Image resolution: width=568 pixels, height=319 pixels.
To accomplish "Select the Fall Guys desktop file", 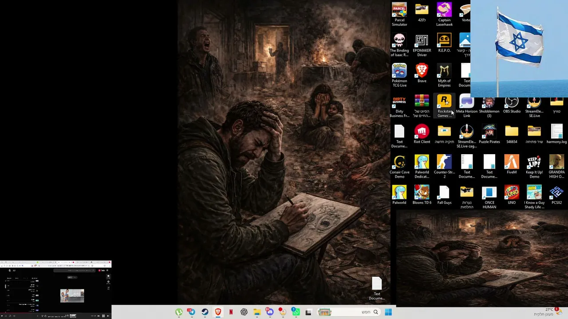I will (x=444, y=195).
